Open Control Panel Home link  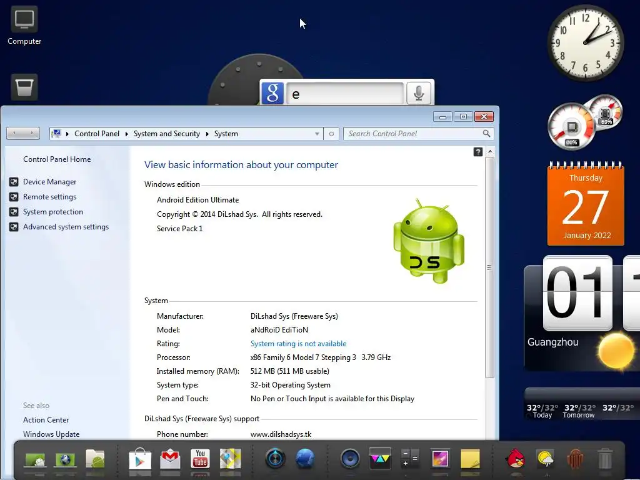pos(57,159)
